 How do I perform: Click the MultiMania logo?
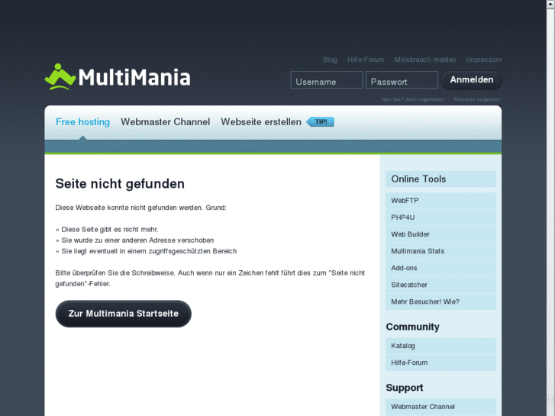(x=118, y=77)
